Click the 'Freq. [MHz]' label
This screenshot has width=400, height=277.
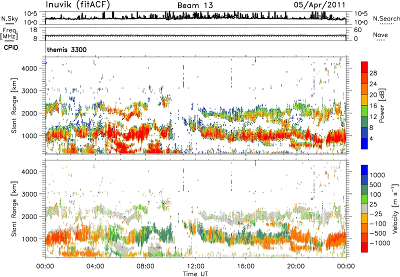click(x=9, y=34)
